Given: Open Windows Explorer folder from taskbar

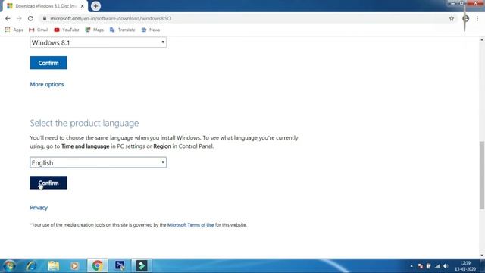Looking at the screenshot, I should tap(54, 265).
